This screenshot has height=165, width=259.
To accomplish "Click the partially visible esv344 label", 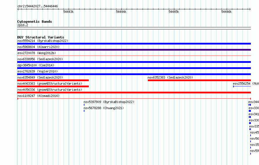I will [x=253, y=102].
